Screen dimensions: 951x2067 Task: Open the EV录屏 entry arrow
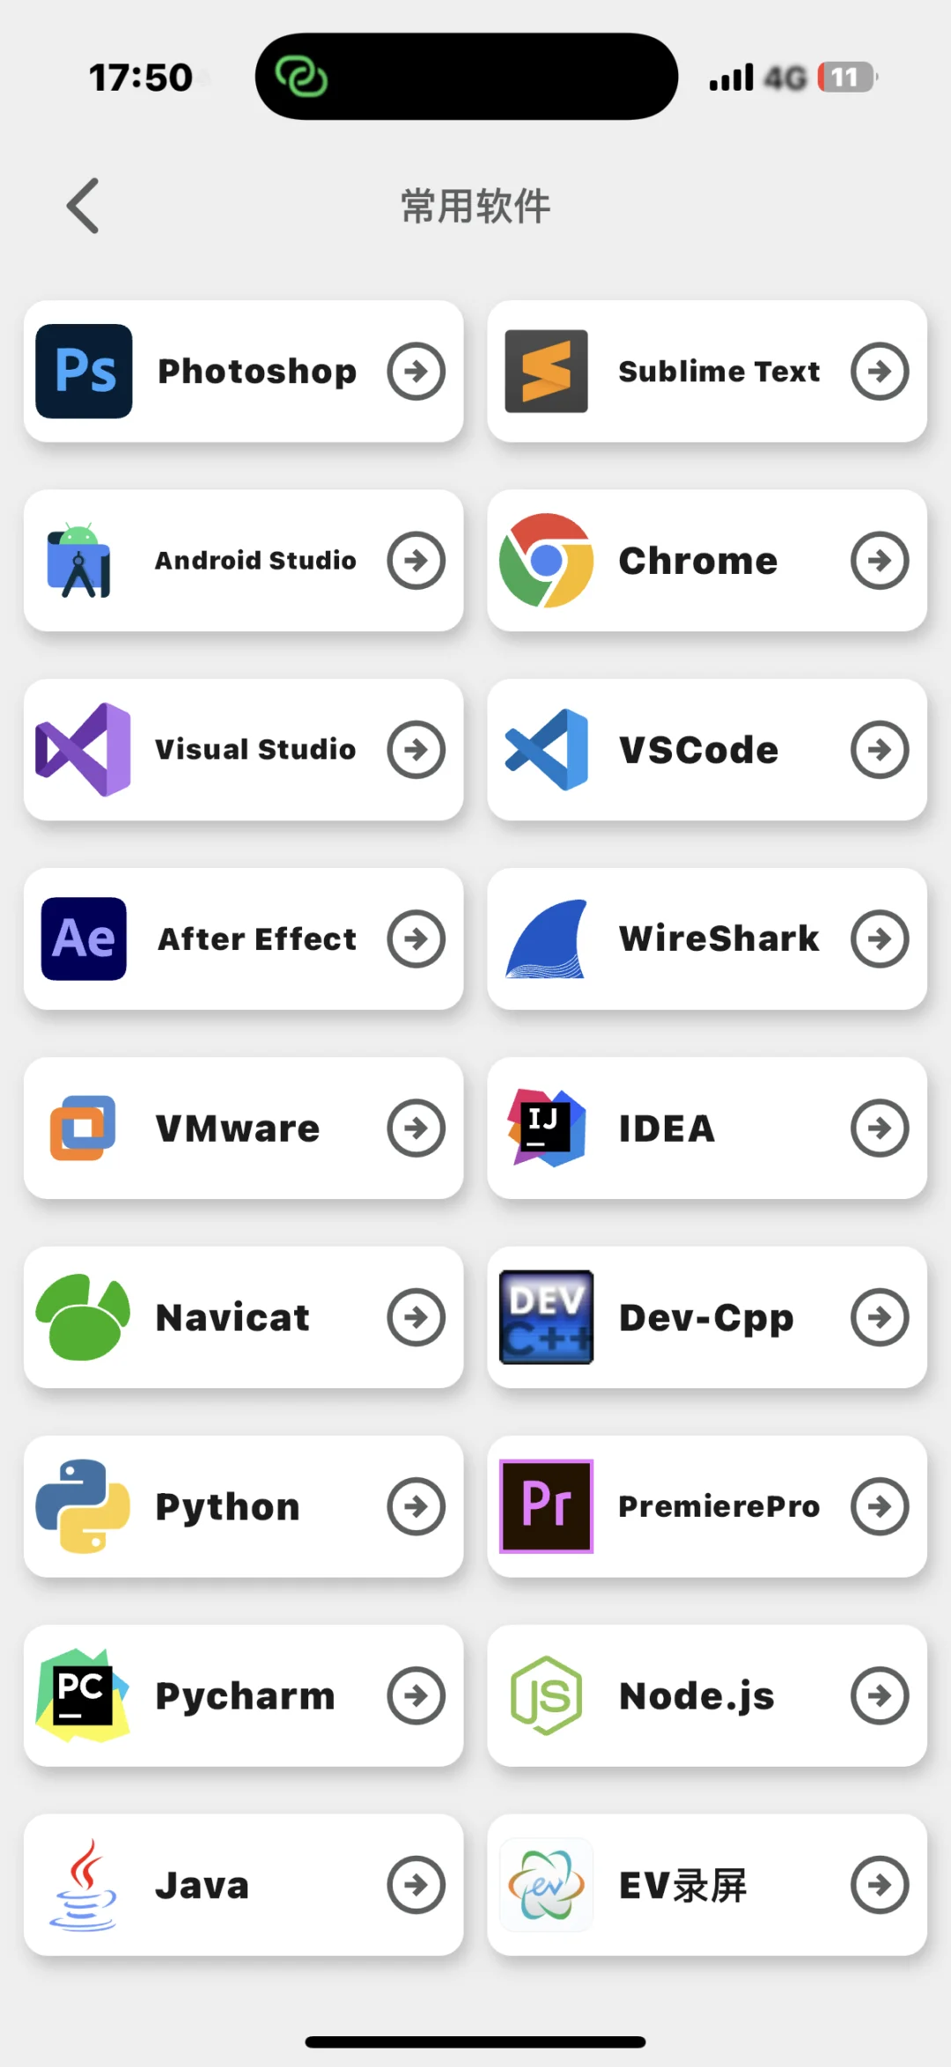click(880, 1885)
